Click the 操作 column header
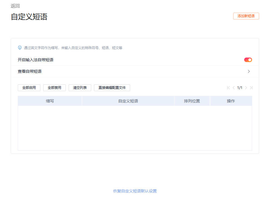 tap(231, 101)
